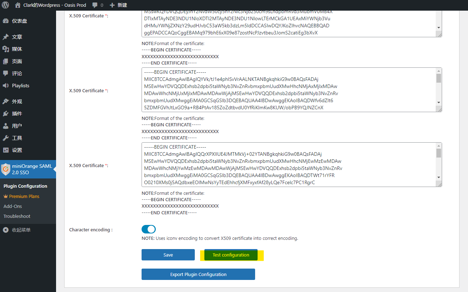Open the 仪表盘 dashboard icon
The image size is (468, 292).
6,21
